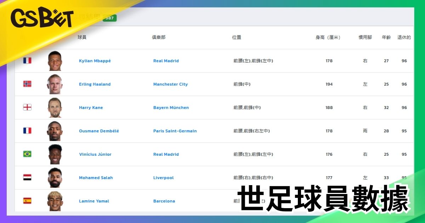425x223 pixels.
Task: Open the Vinícius Júnior player link
Action: point(95,154)
